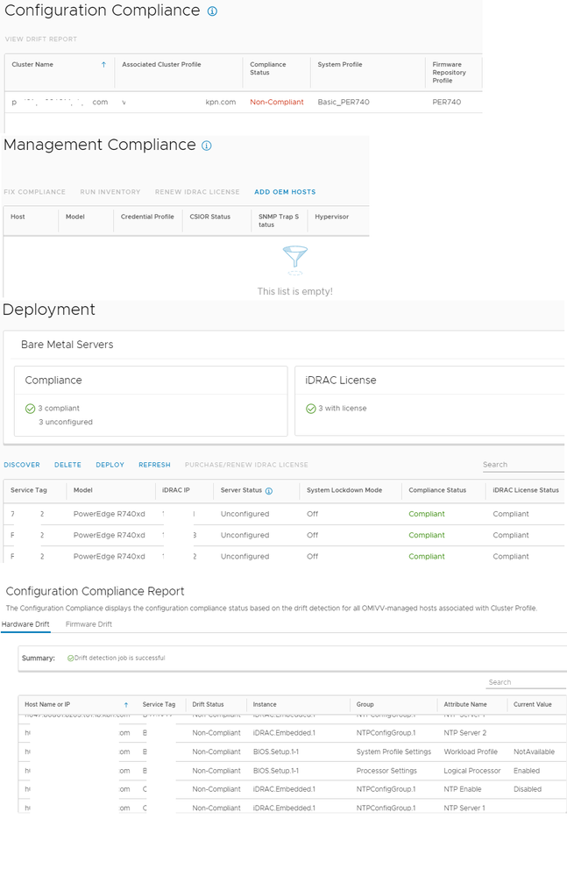The width and height of the screenshot is (567, 876).
Task: Click the green check beside 3 compliant
Action: click(30, 409)
